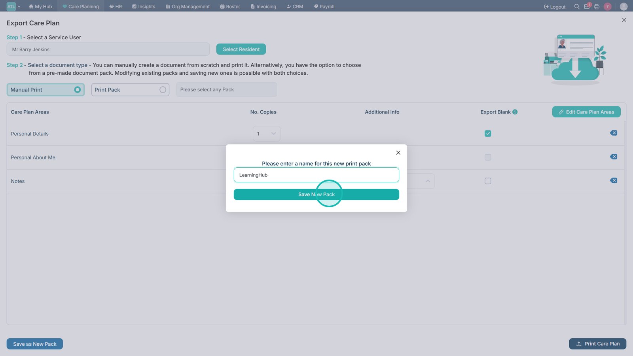Image resolution: width=633 pixels, height=356 pixels.
Task: Toggle Export Blank for Personal About Me
Action: pos(488,157)
